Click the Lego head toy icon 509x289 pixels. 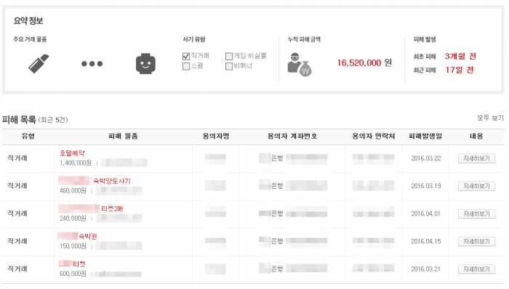pos(145,64)
